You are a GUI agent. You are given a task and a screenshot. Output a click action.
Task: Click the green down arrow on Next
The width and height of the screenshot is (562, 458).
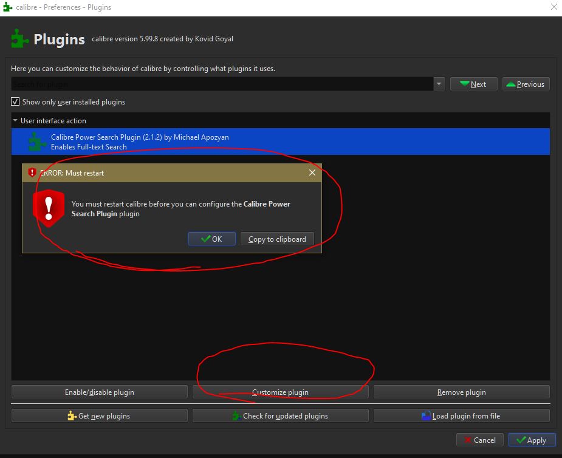tap(465, 83)
